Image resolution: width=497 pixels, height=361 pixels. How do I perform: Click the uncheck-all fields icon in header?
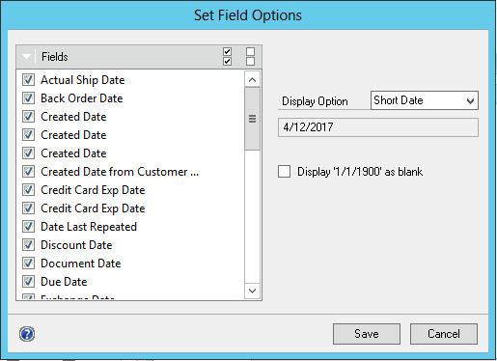(x=250, y=56)
